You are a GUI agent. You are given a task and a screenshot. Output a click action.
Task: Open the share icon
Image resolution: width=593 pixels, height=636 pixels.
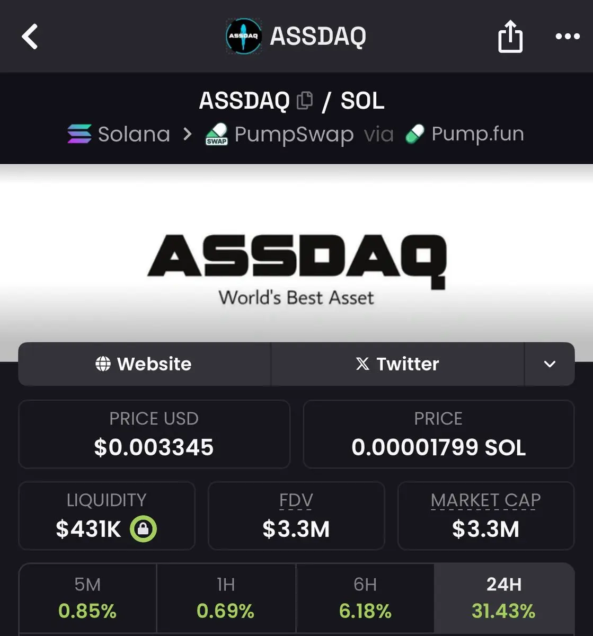pyautogui.click(x=510, y=36)
